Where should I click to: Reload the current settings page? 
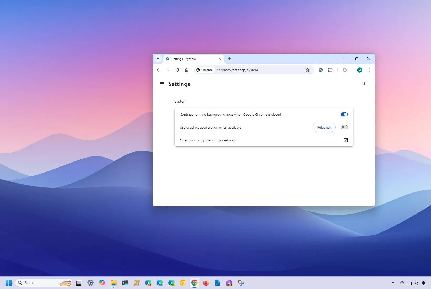click(177, 70)
